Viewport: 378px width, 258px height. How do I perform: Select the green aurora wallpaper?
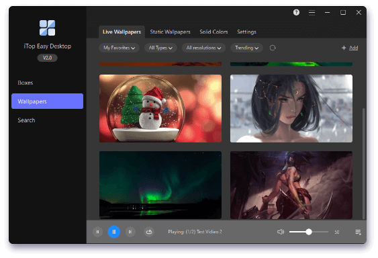pyautogui.click(x=160, y=185)
